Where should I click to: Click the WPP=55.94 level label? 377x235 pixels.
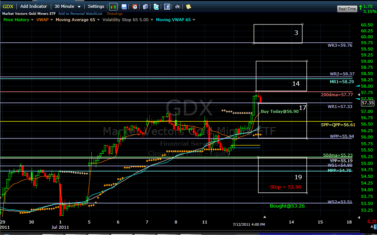[x=342, y=137]
